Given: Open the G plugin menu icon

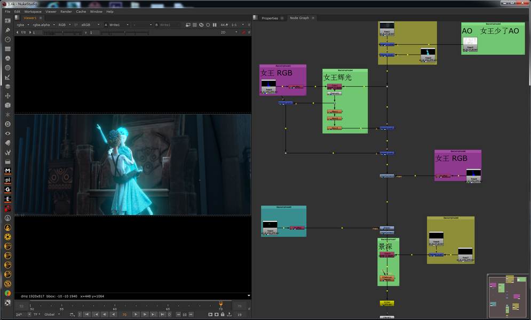Looking at the screenshot, I should pos(7,190).
